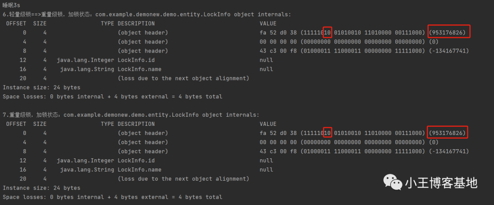Click the first VALUE column header
Screen dimensions: 494x205
(x=268, y=24)
